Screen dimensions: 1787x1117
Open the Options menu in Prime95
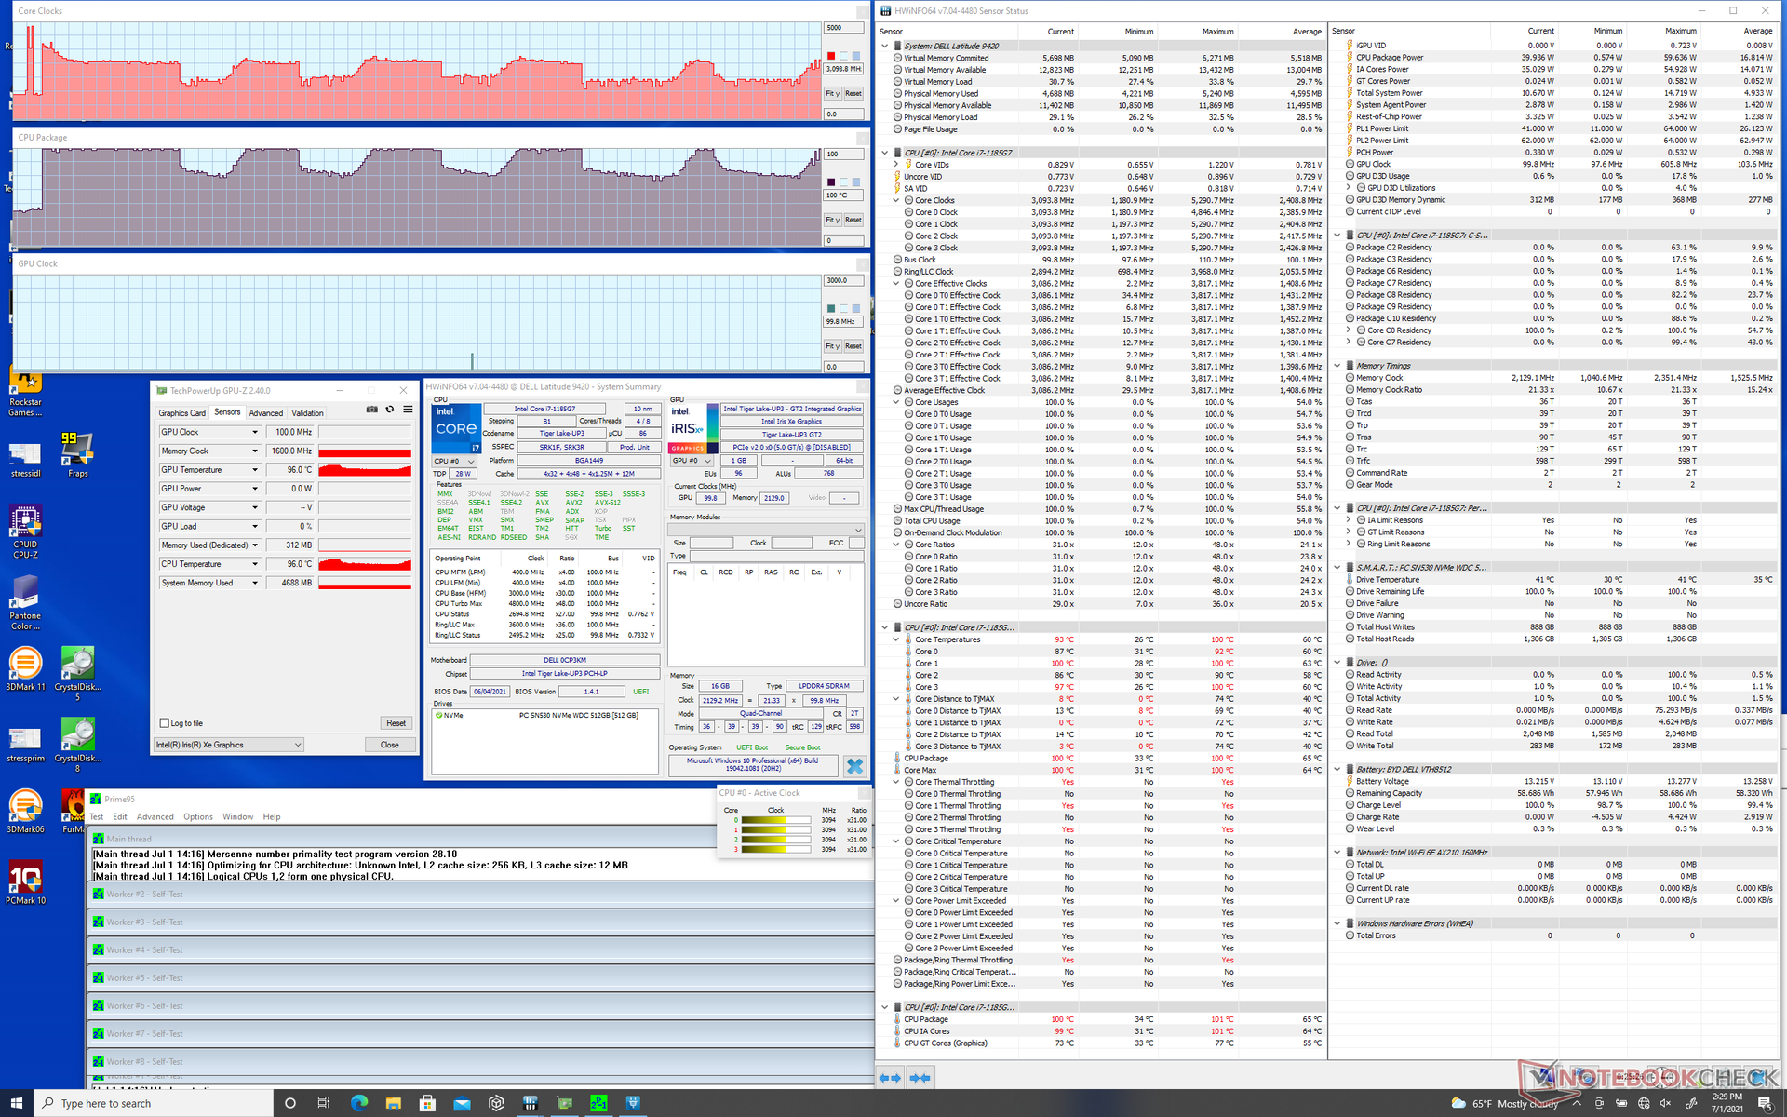pyautogui.click(x=198, y=816)
